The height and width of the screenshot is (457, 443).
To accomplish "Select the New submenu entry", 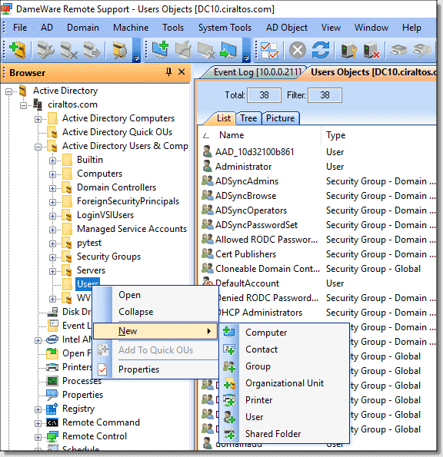I will click(155, 331).
